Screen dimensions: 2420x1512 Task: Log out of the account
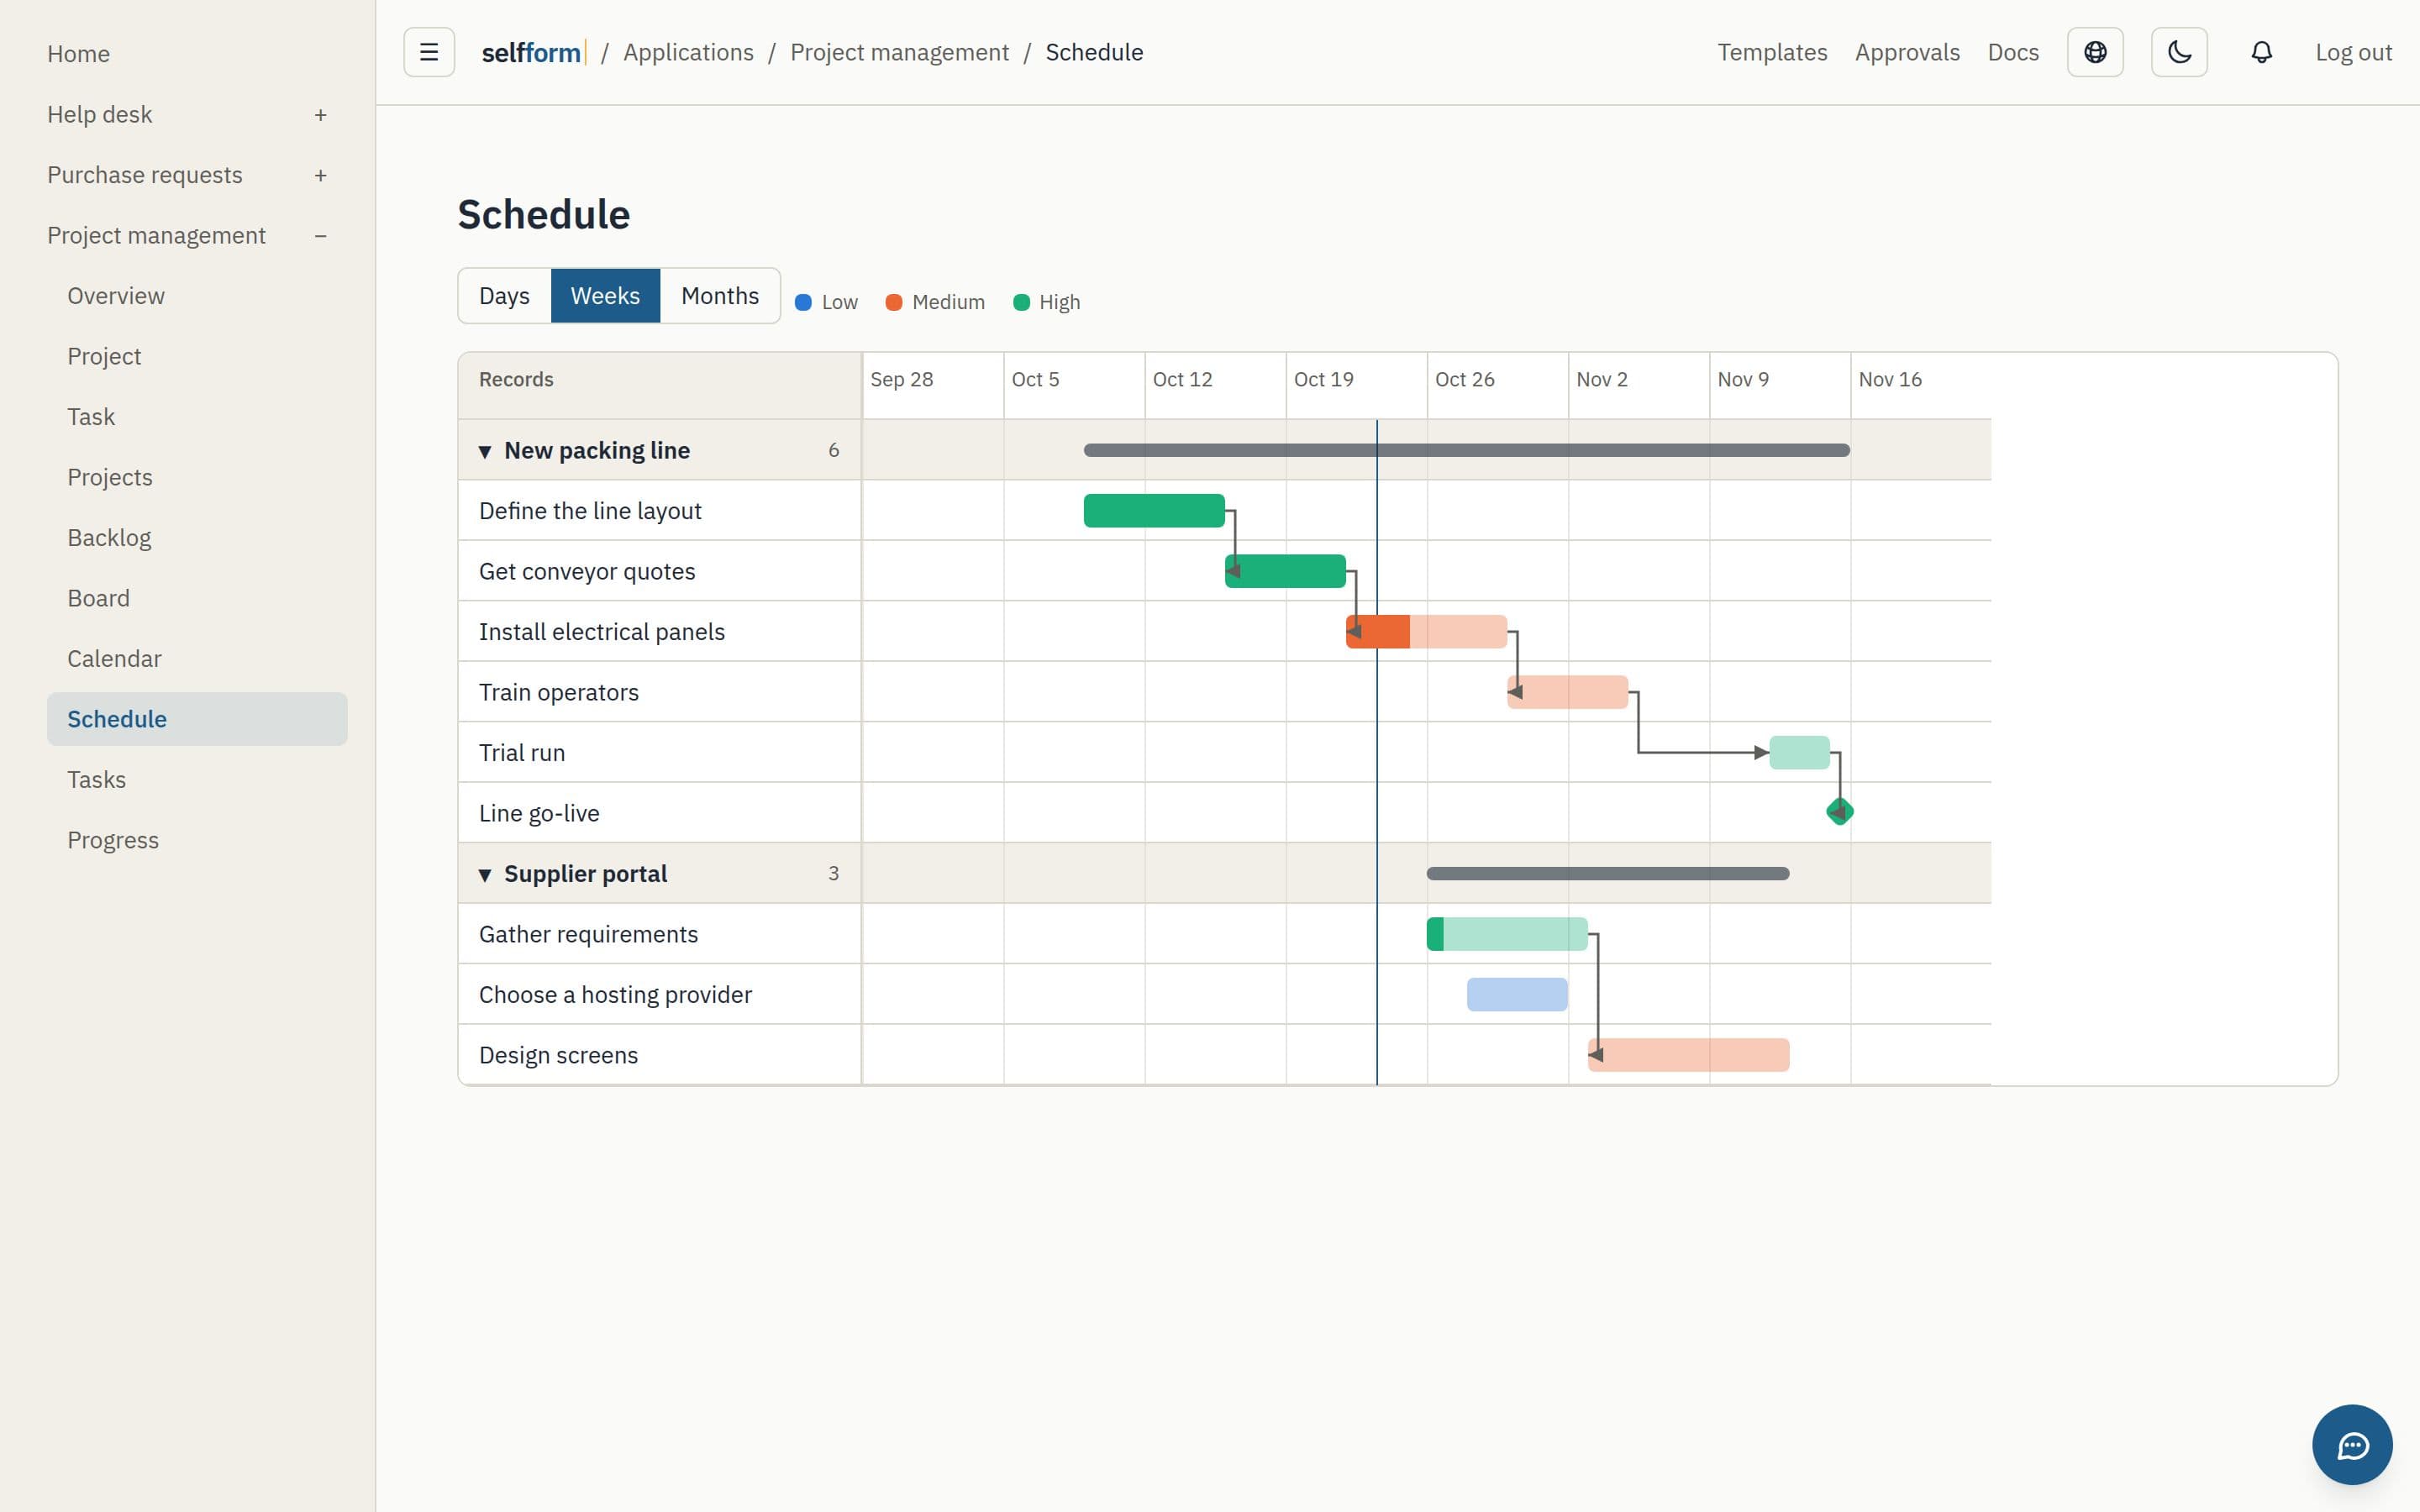tap(2353, 52)
